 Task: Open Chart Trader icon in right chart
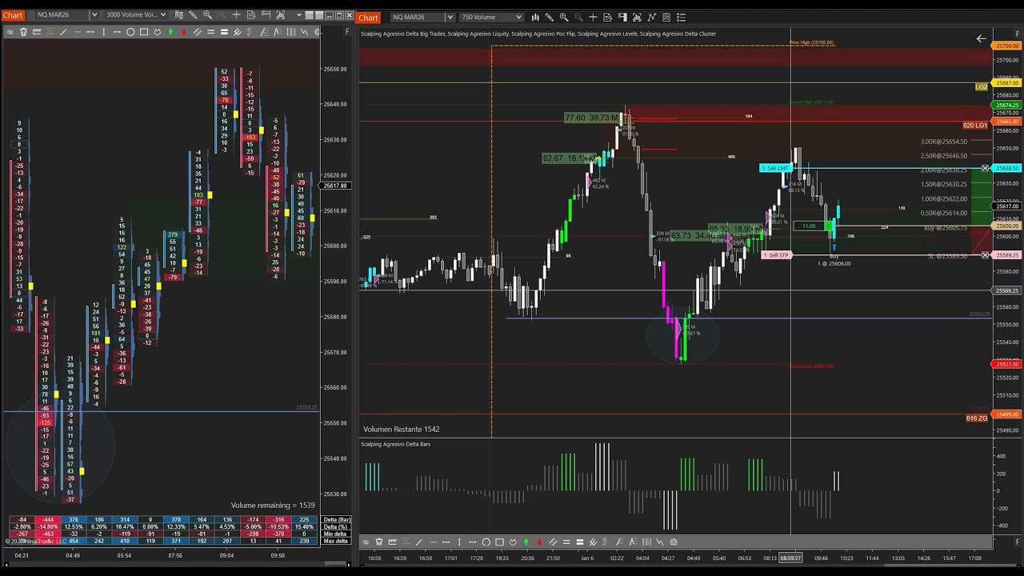pyautogui.click(x=623, y=18)
